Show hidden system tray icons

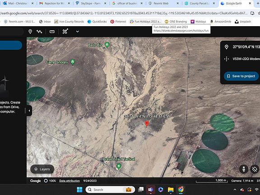point(235,190)
